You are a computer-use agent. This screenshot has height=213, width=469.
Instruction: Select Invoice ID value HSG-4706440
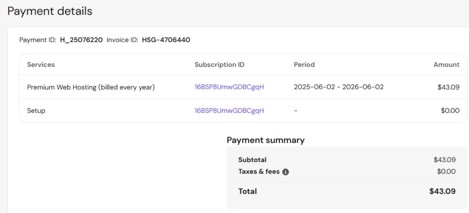pos(166,40)
